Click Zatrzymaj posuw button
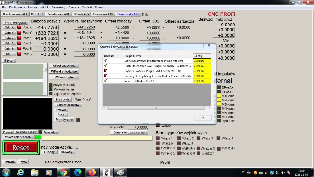The height and width of the screenshot is (177, 314). (x=68, y=105)
